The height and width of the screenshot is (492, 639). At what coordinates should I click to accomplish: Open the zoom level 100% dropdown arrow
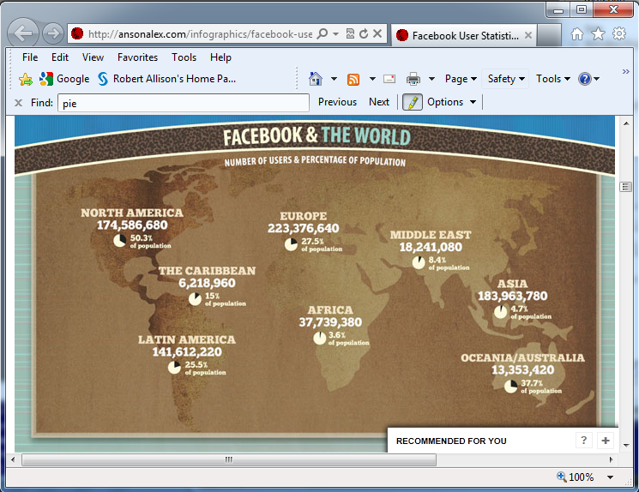click(x=611, y=477)
